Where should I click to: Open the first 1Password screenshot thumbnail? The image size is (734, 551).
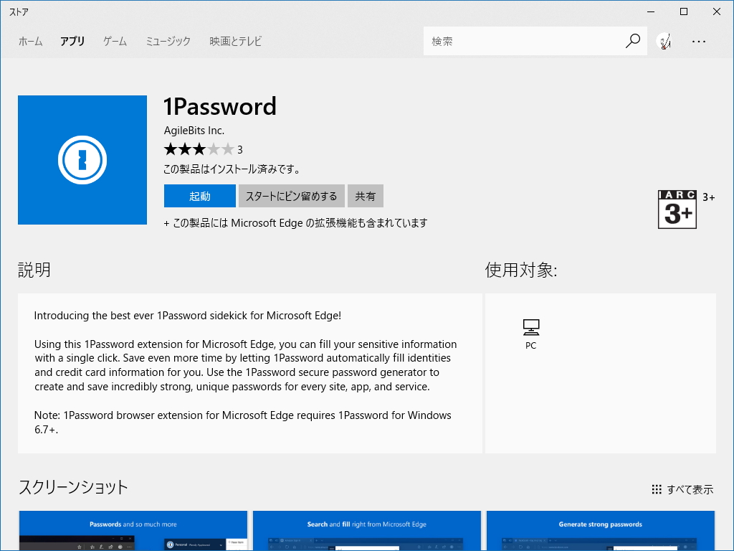click(x=133, y=530)
